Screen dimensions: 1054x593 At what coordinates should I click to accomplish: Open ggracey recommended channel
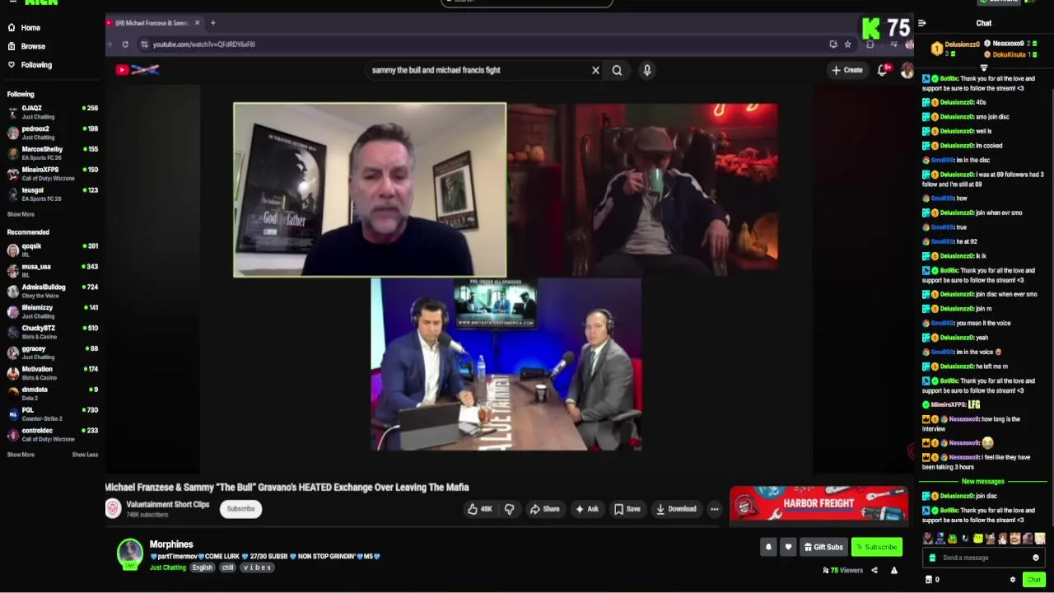(x=52, y=353)
